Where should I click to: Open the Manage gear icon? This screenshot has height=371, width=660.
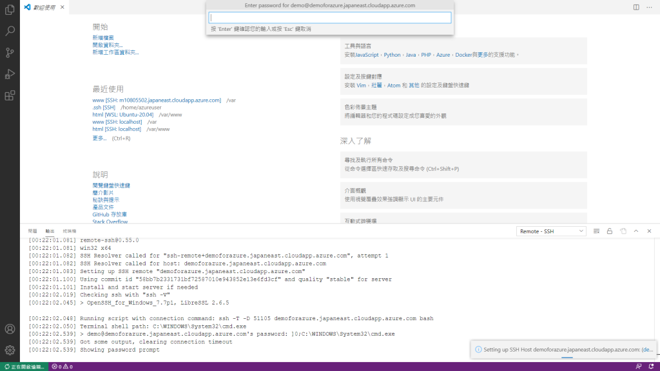[x=10, y=350]
